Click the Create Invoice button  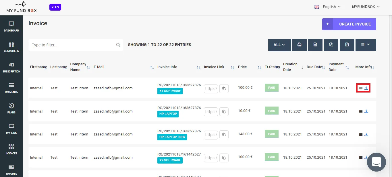point(349,24)
